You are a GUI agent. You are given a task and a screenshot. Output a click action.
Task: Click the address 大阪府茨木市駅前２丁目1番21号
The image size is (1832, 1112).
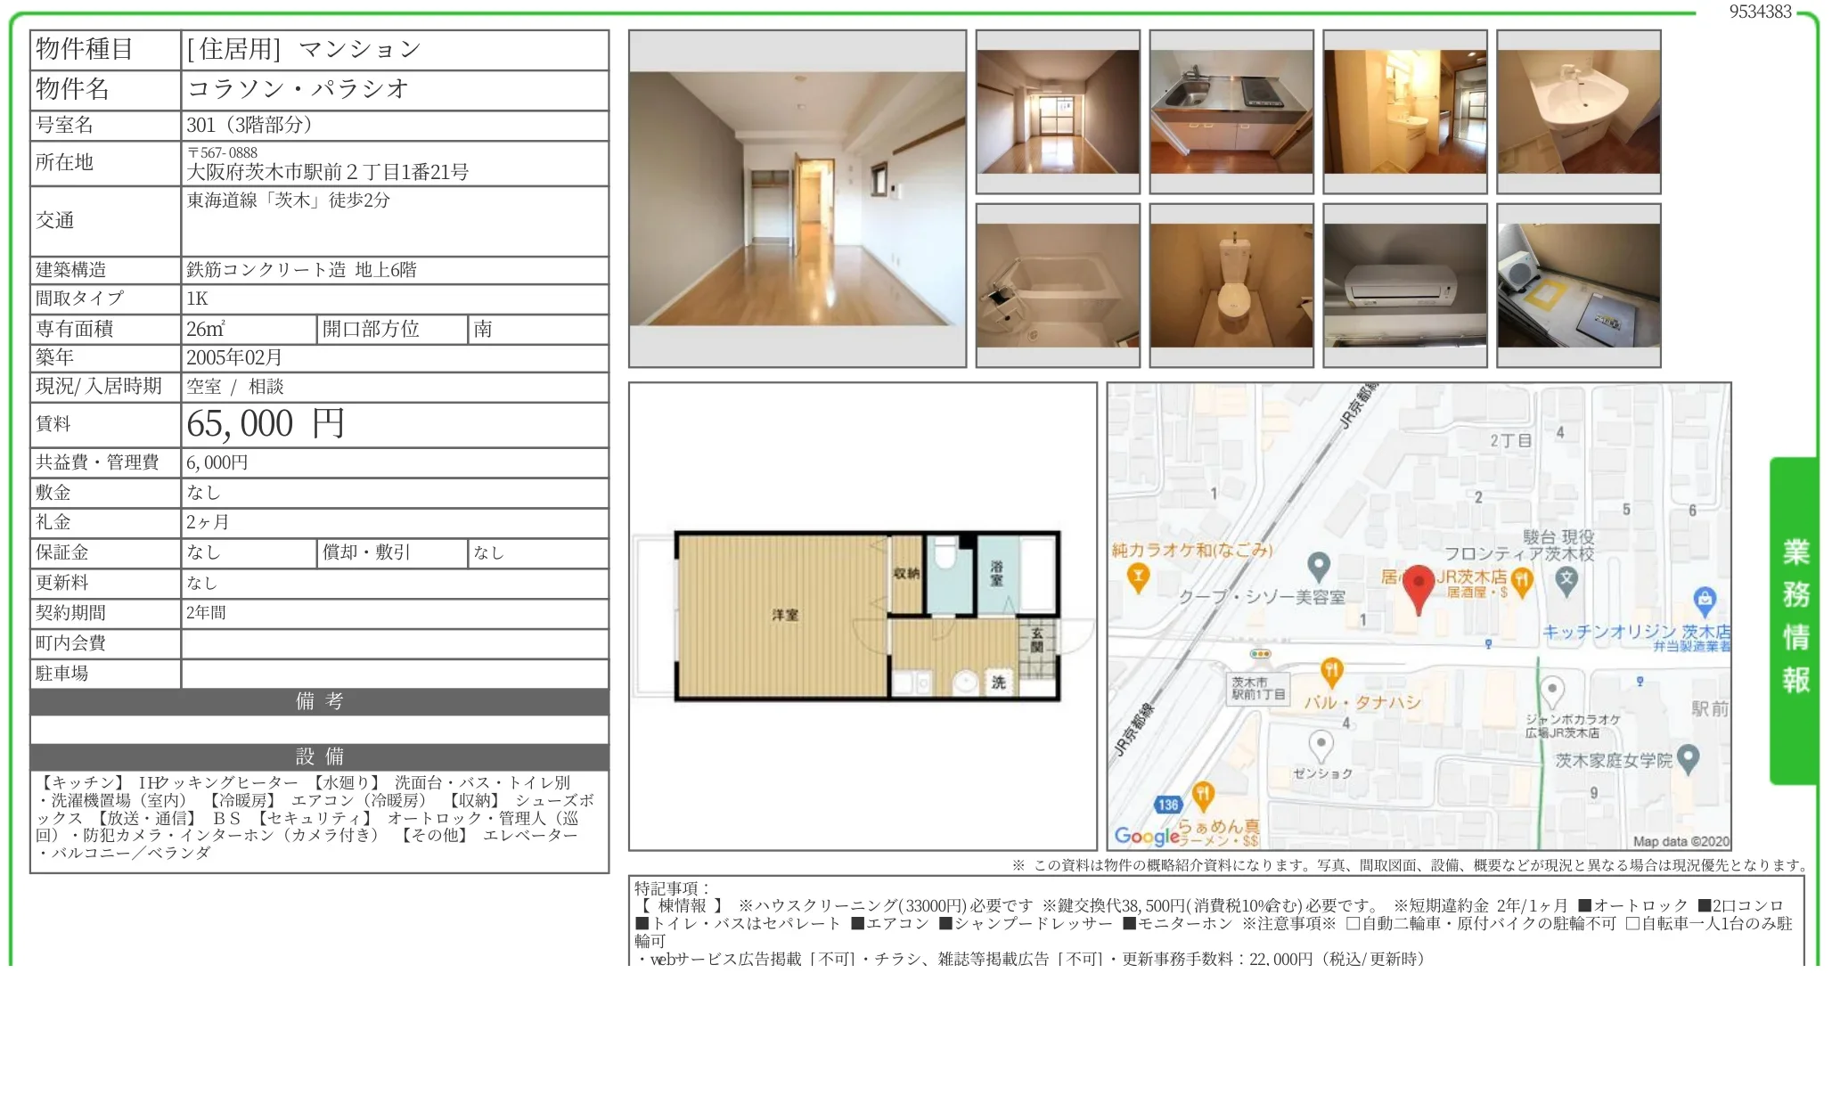327,172
